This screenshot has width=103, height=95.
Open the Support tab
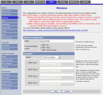(85, 2)
